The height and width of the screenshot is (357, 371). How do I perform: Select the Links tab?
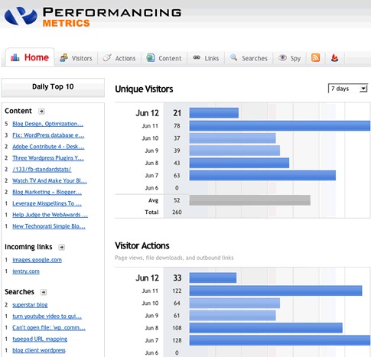click(206, 58)
